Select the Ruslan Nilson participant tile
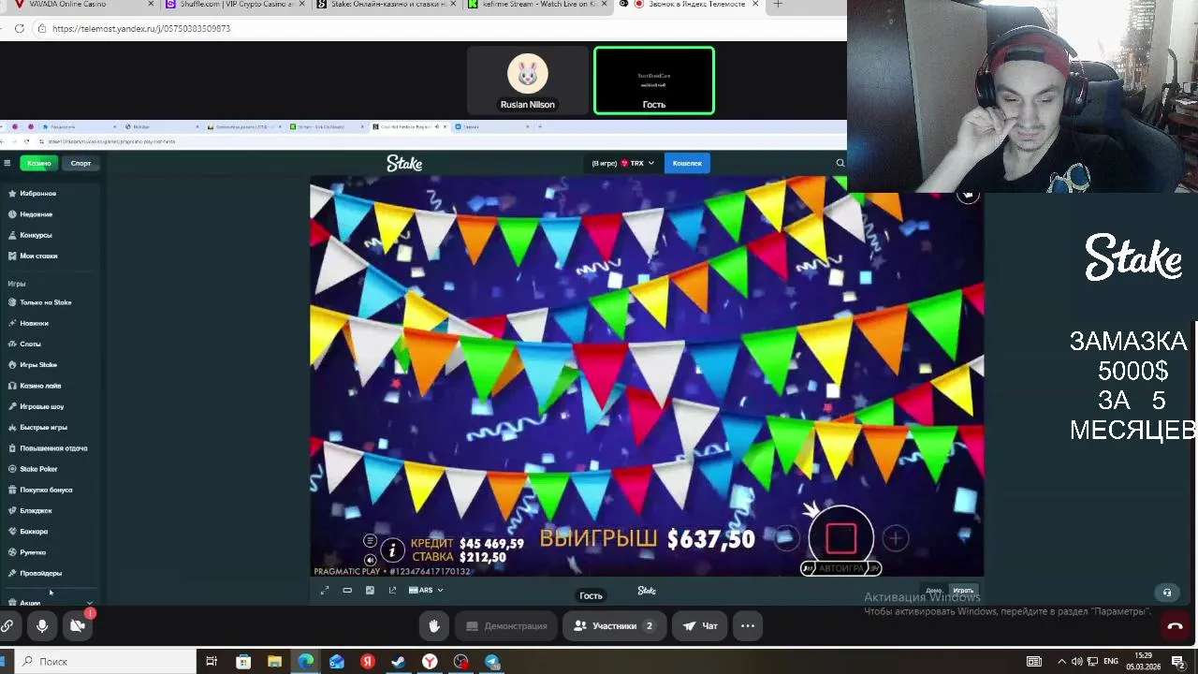Image resolution: width=1198 pixels, height=674 pixels. [x=528, y=81]
